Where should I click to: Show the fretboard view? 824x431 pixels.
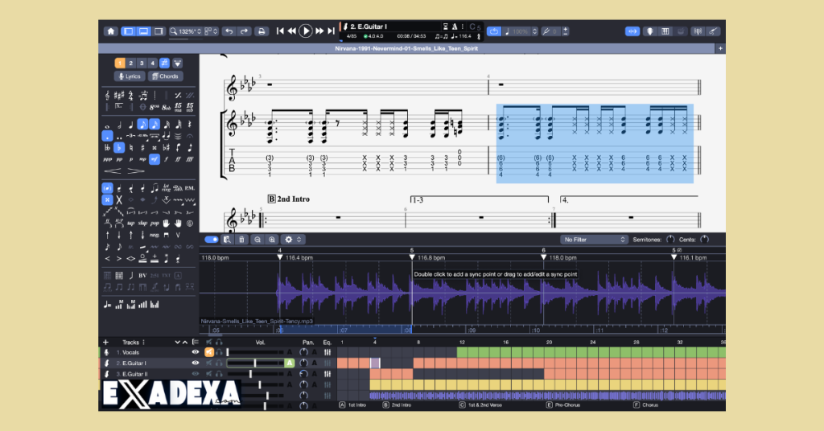coord(650,31)
